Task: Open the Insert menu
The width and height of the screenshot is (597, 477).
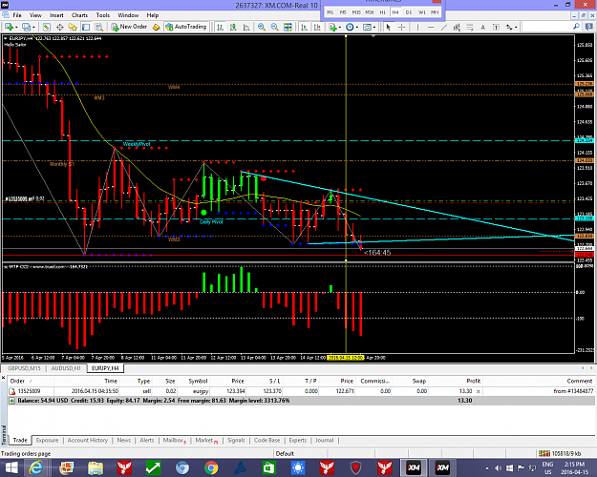Action: 56,15
